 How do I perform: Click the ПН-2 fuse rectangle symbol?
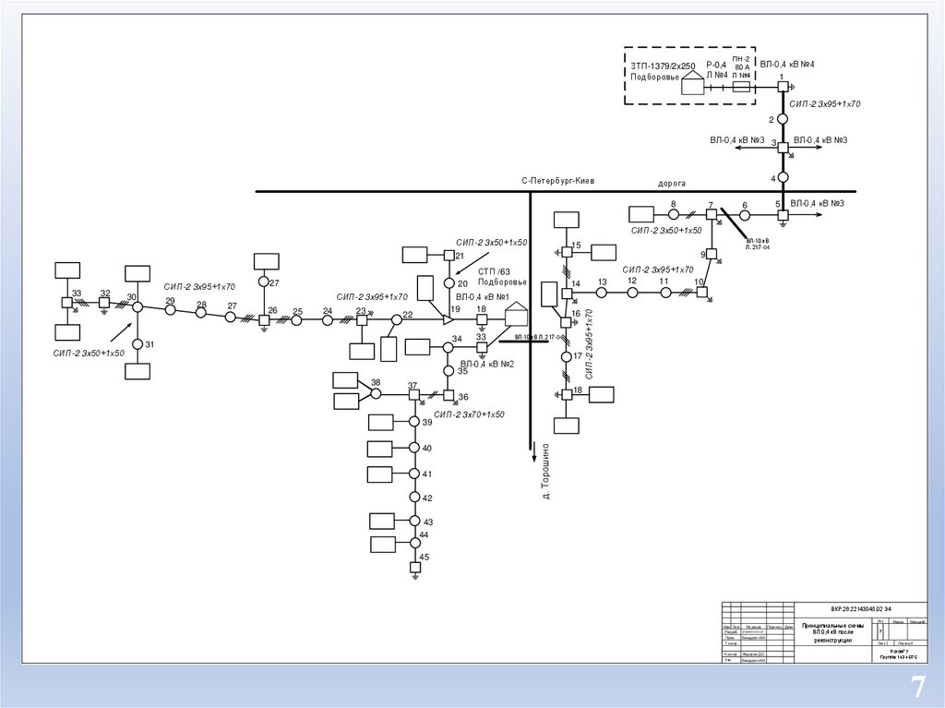point(741,87)
